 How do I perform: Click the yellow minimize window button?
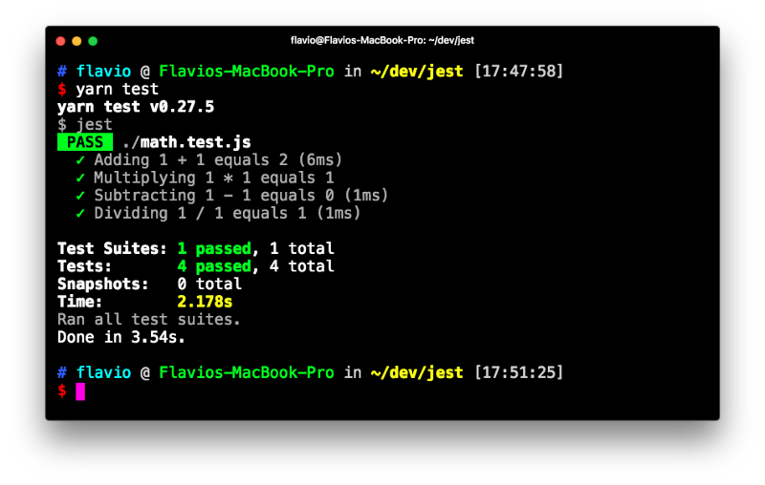[76, 41]
